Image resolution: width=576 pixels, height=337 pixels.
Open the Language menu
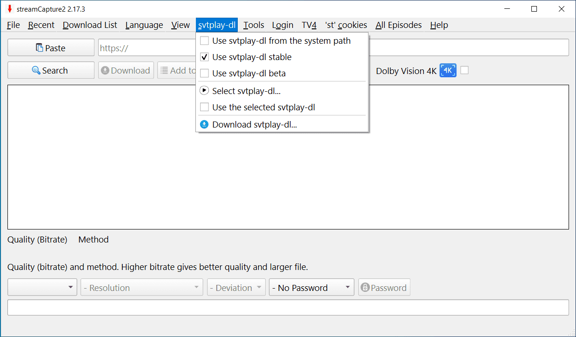point(144,25)
